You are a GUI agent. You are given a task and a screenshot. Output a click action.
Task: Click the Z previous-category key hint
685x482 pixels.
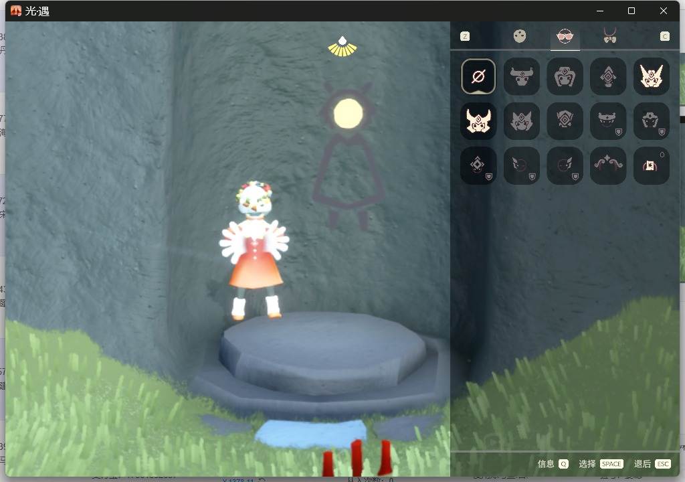465,36
